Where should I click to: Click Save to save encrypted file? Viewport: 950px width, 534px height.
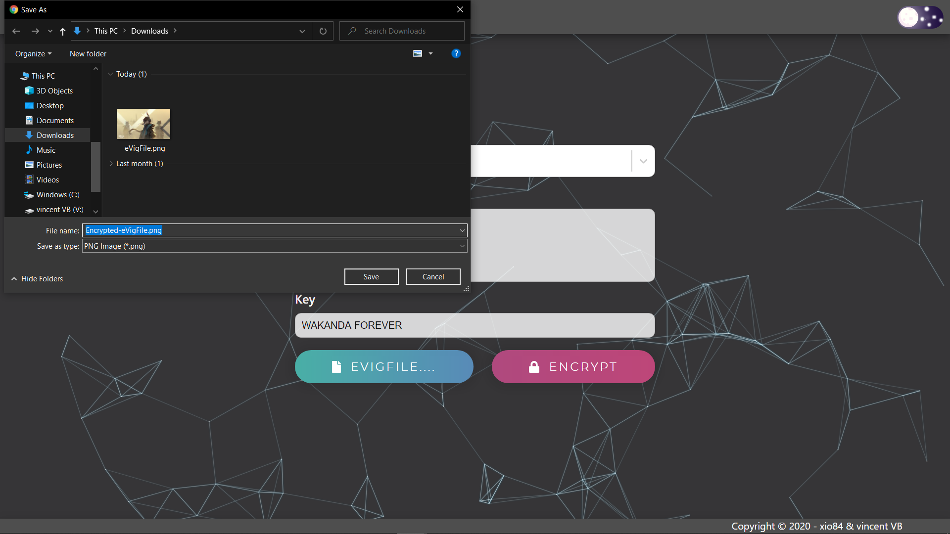tap(371, 276)
